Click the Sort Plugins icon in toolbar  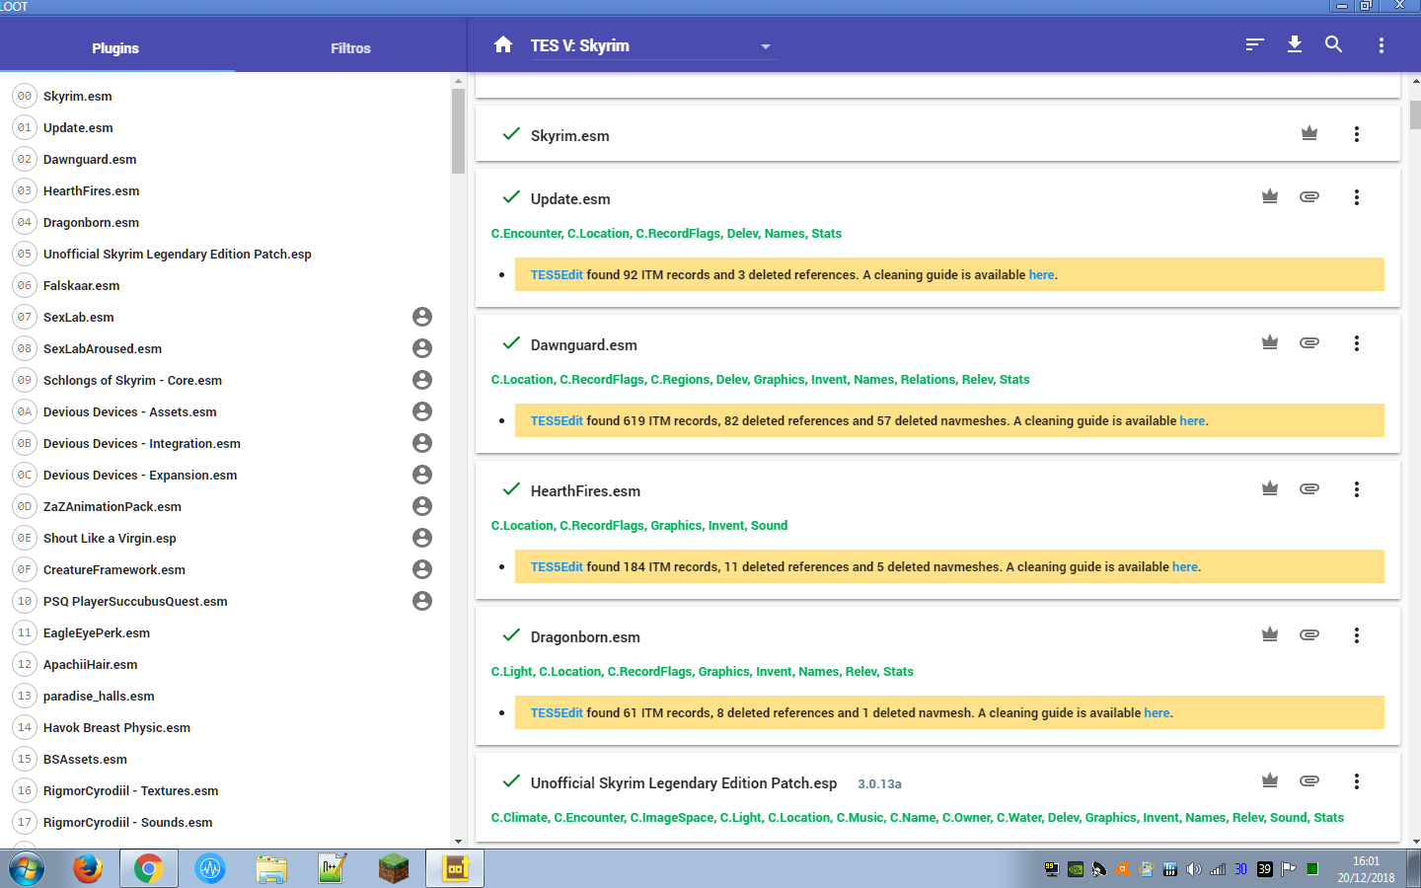click(x=1255, y=44)
